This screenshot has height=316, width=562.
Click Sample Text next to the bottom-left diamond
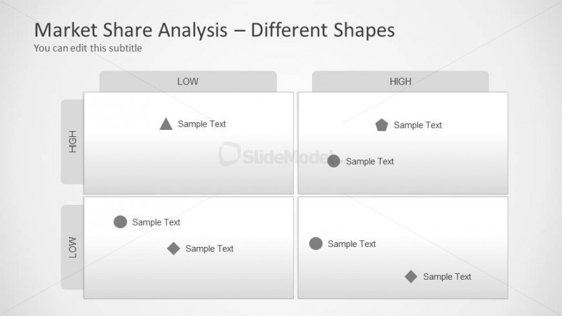tap(209, 249)
